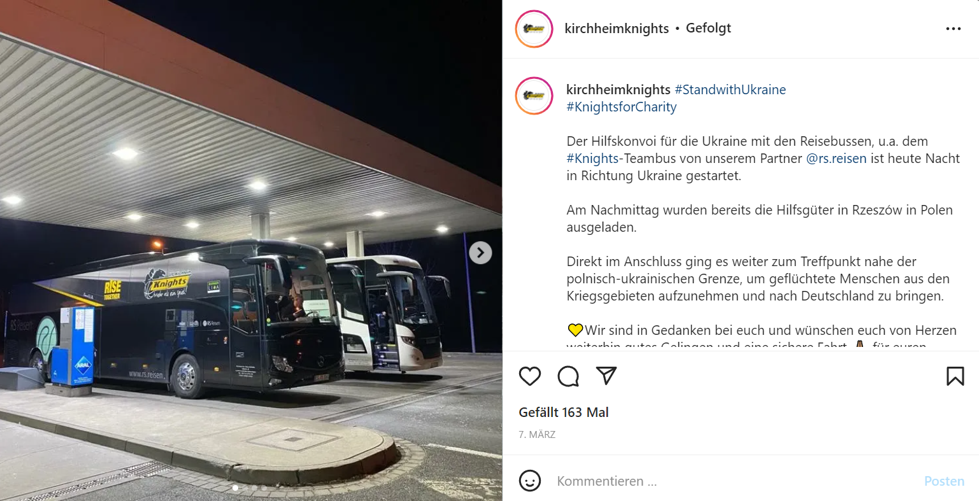The height and width of the screenshot is (501, 979).
Task: View the Gefällt 163 Mal likes list
Action: pos(564,413)
